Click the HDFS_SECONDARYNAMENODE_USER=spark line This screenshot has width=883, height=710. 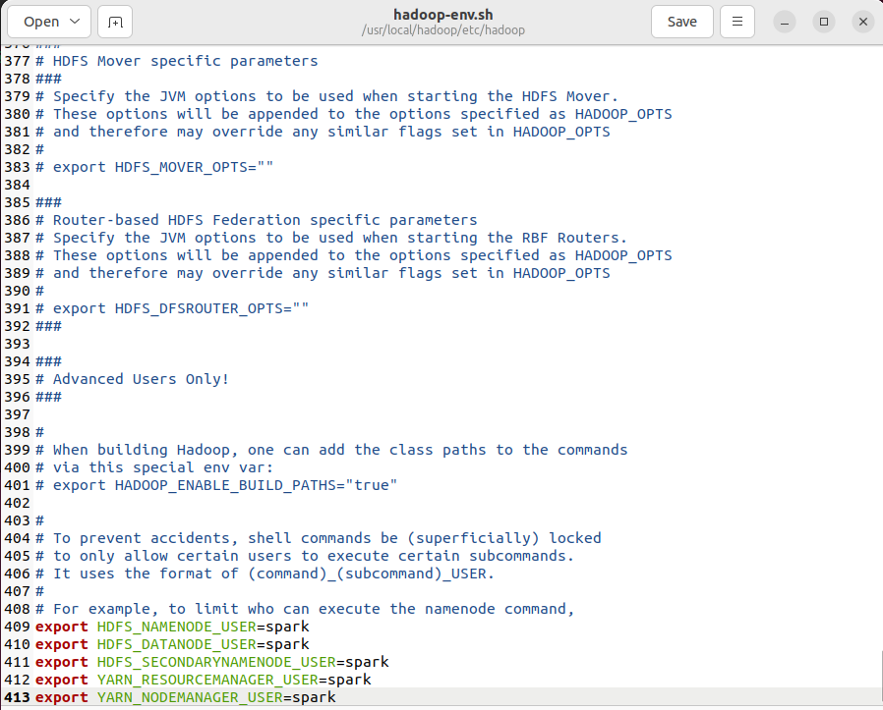tap(211, 662)
